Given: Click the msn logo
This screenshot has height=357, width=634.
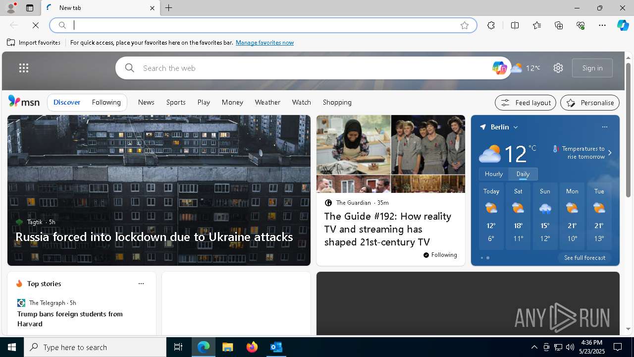Looking at the screenshot, I should 24,102.
